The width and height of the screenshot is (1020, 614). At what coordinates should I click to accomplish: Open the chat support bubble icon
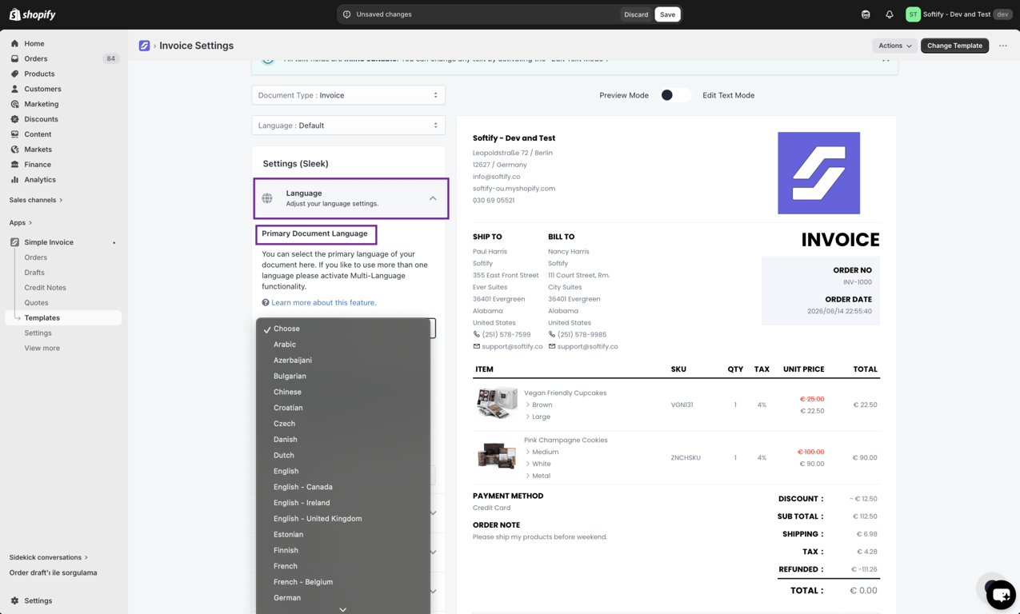point(1000,595)
